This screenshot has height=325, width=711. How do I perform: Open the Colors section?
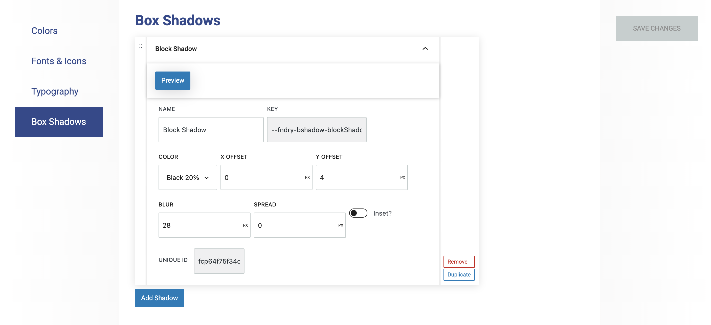click(x=45, y=31)
